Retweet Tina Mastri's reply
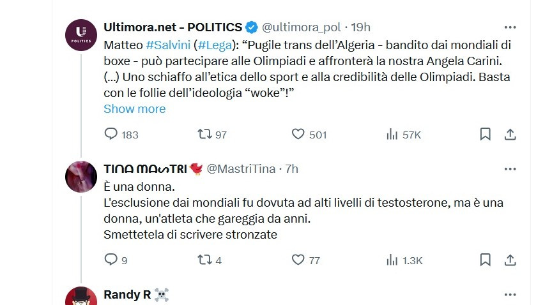The width and height of the screenshot is (552, 305). [x=204, y=260]
